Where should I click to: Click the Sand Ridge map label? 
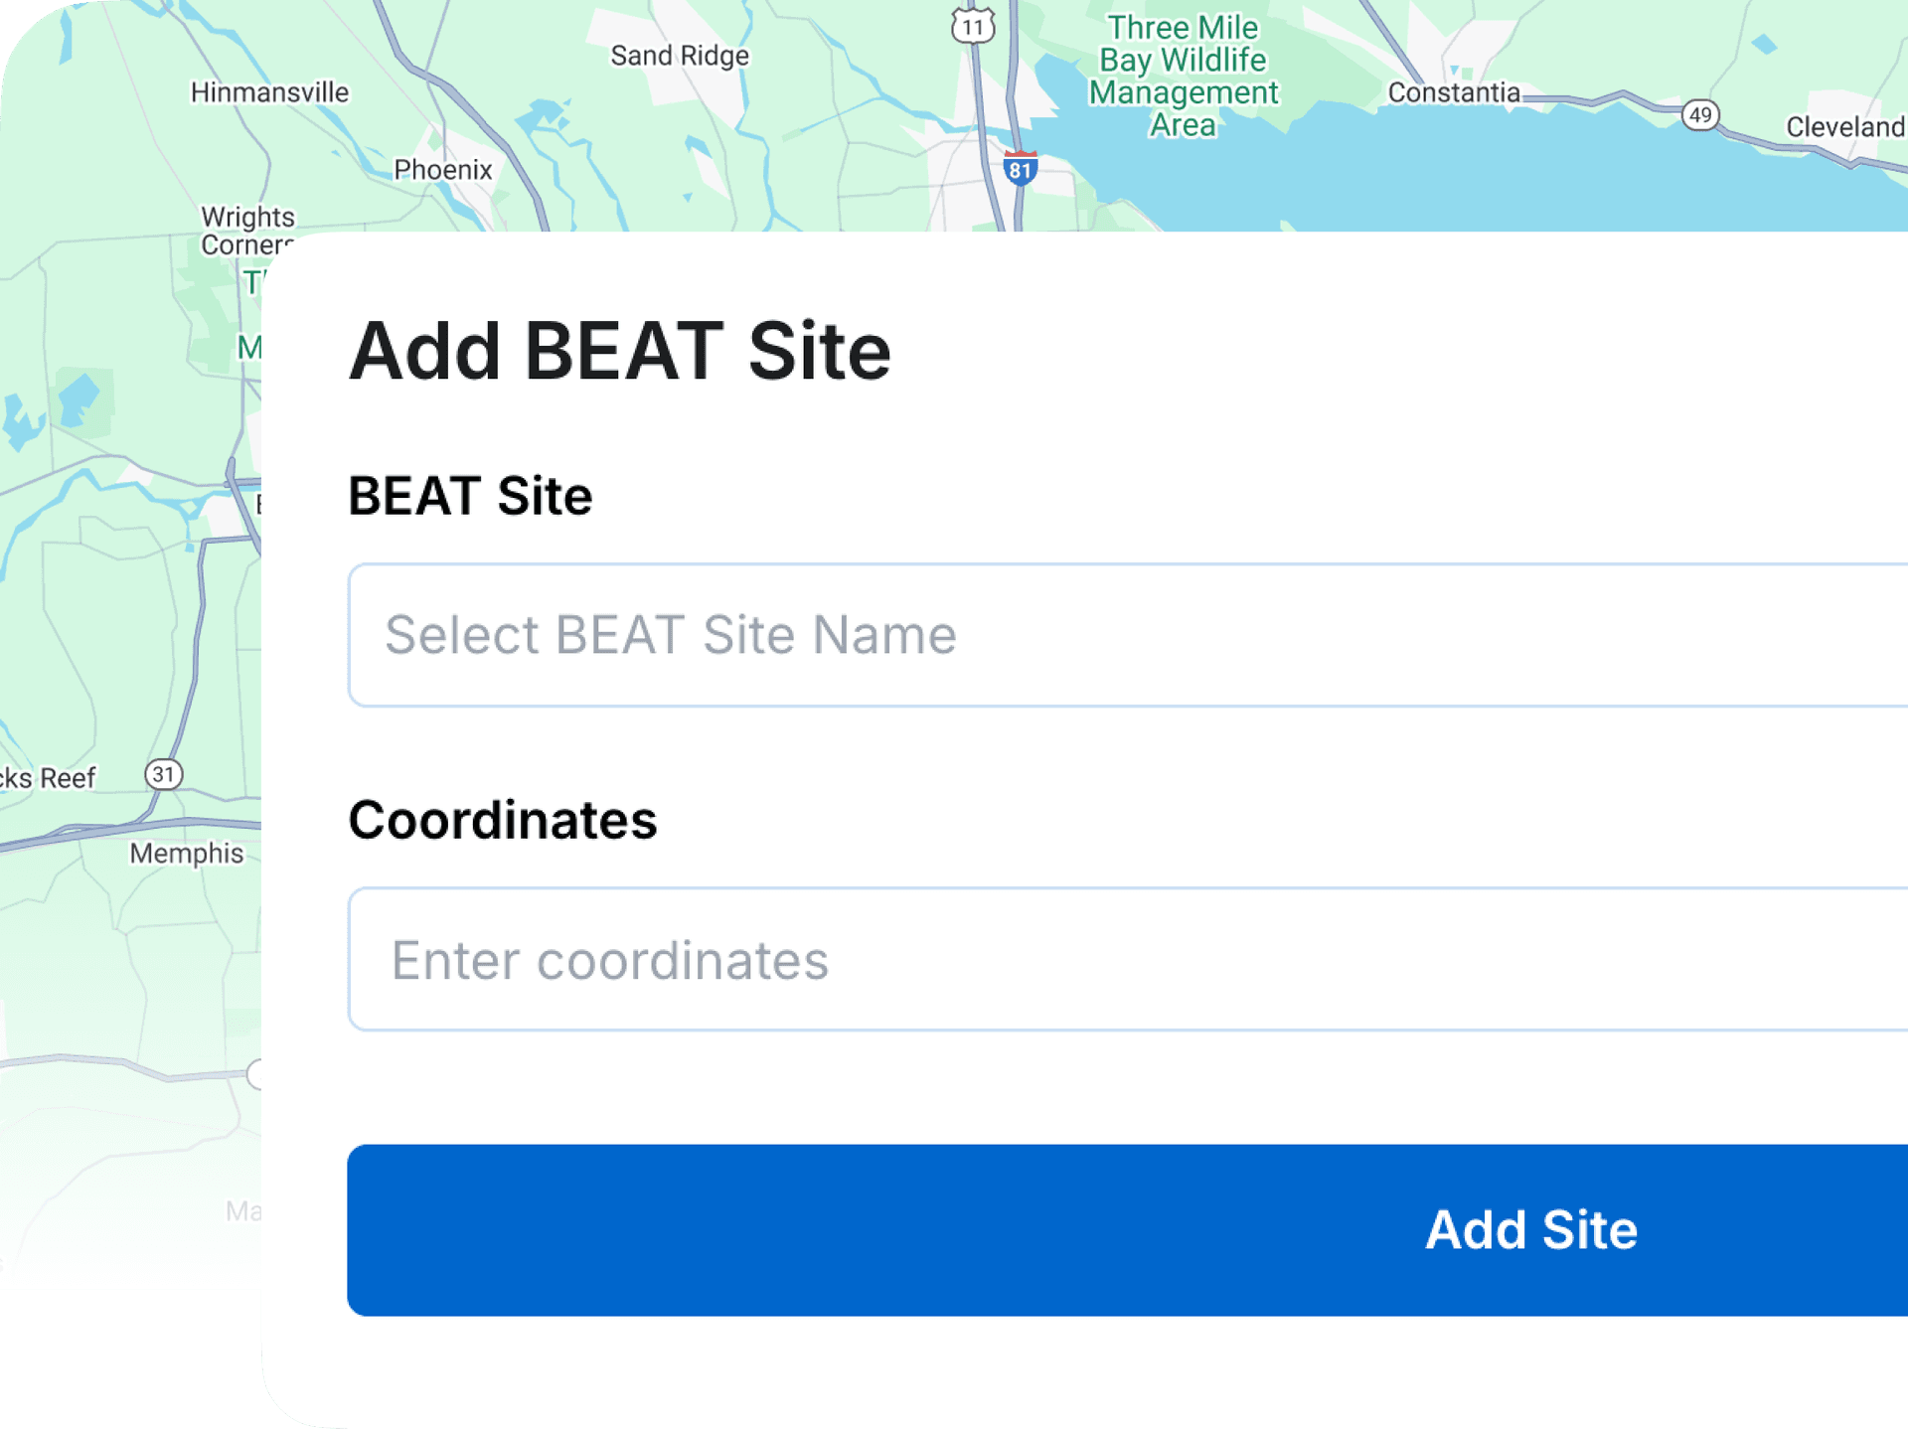tap(680, 55)
